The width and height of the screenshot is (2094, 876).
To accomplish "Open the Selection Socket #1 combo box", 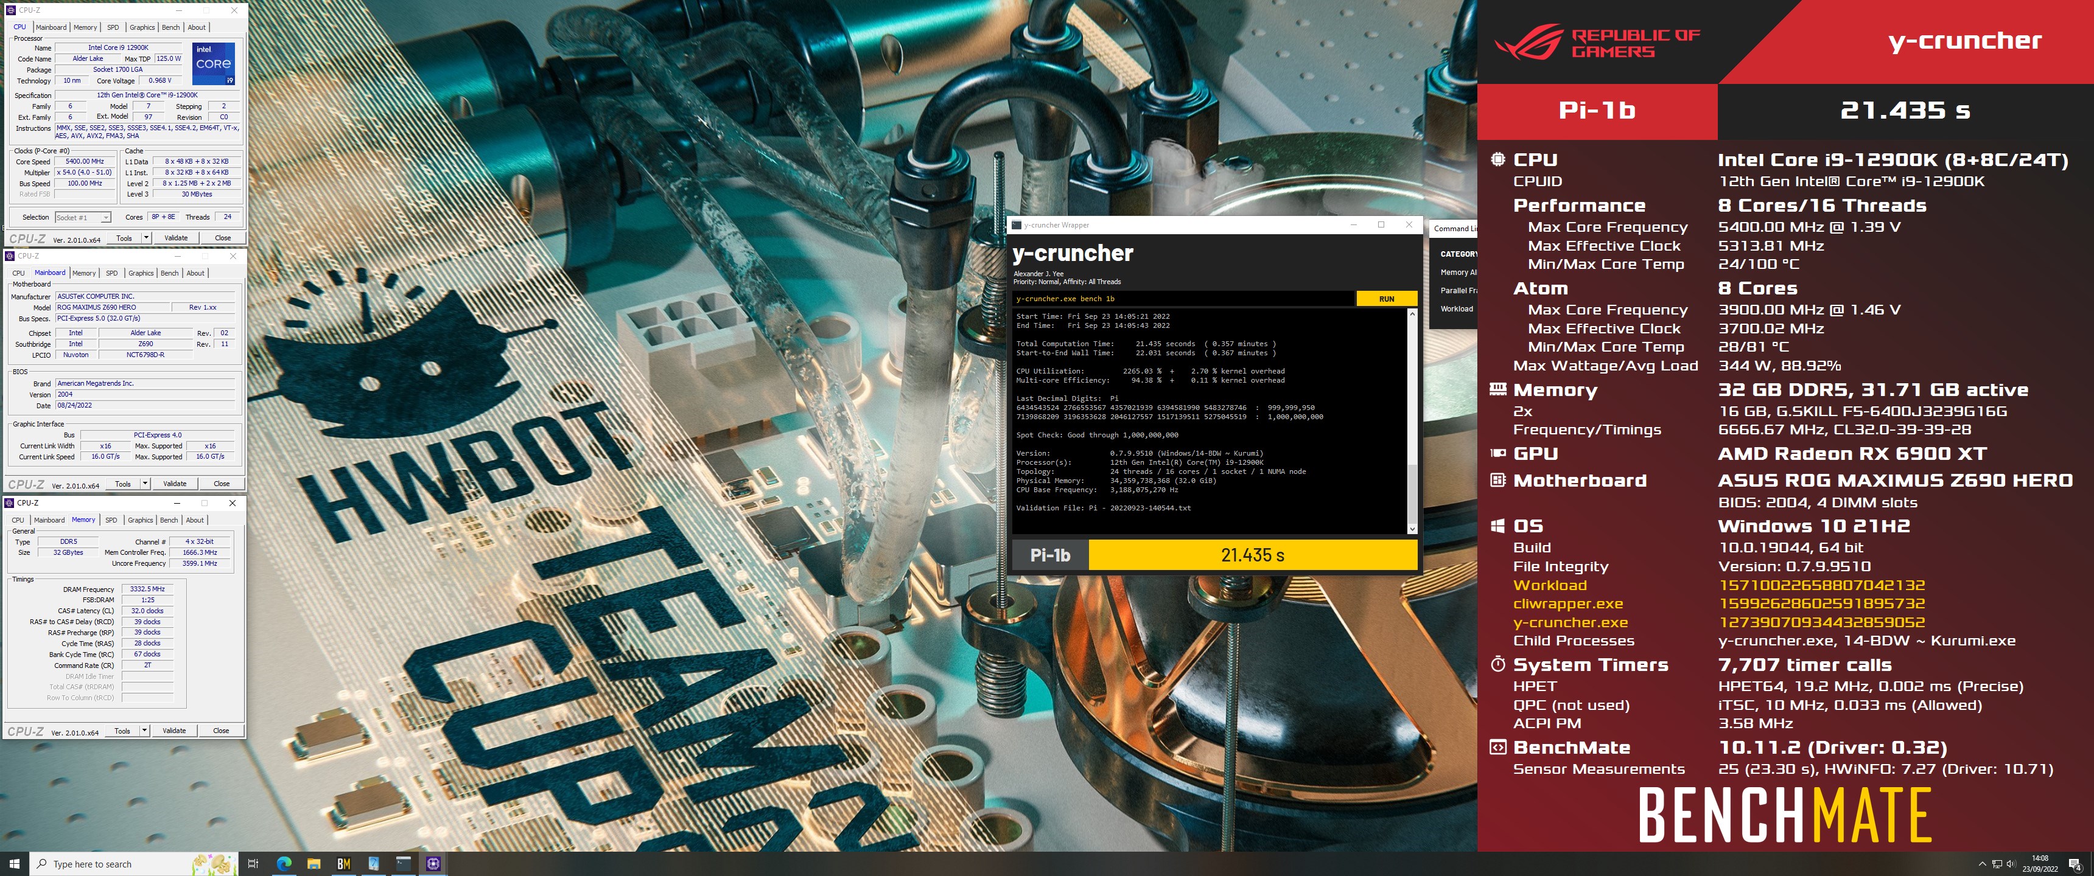I will pyautogui.click(x=83, y=217).
